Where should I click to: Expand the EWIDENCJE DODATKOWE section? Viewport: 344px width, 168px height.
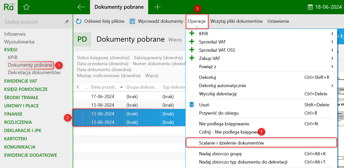click(30, 155)
